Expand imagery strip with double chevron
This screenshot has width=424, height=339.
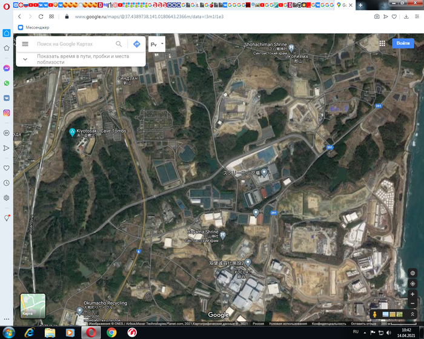pyautogui.click(x=412, y=314)
